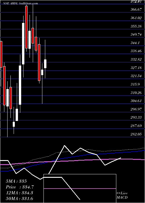Click the horizontal pink line in MACD box

point(80,188)
